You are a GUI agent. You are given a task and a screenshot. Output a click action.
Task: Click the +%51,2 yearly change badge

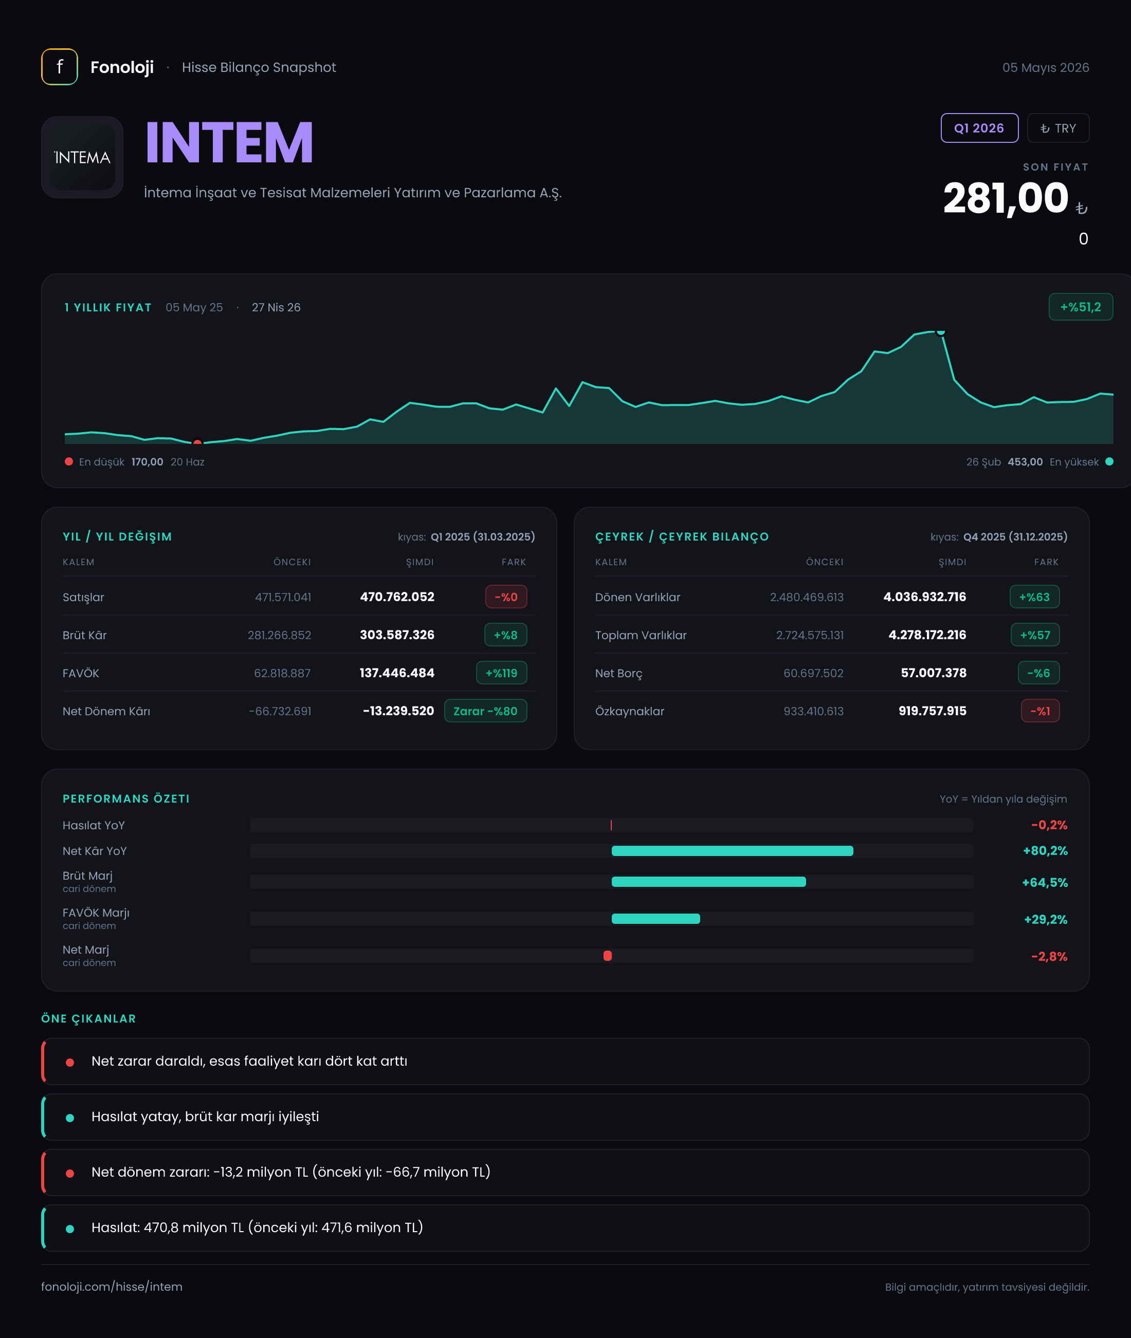tap(1080, 307)
